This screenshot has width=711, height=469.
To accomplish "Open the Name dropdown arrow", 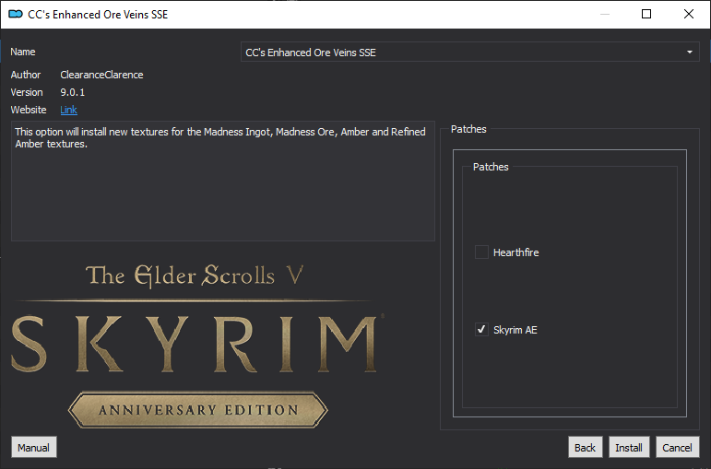I will pyautogui.click(x=689, y=53).
